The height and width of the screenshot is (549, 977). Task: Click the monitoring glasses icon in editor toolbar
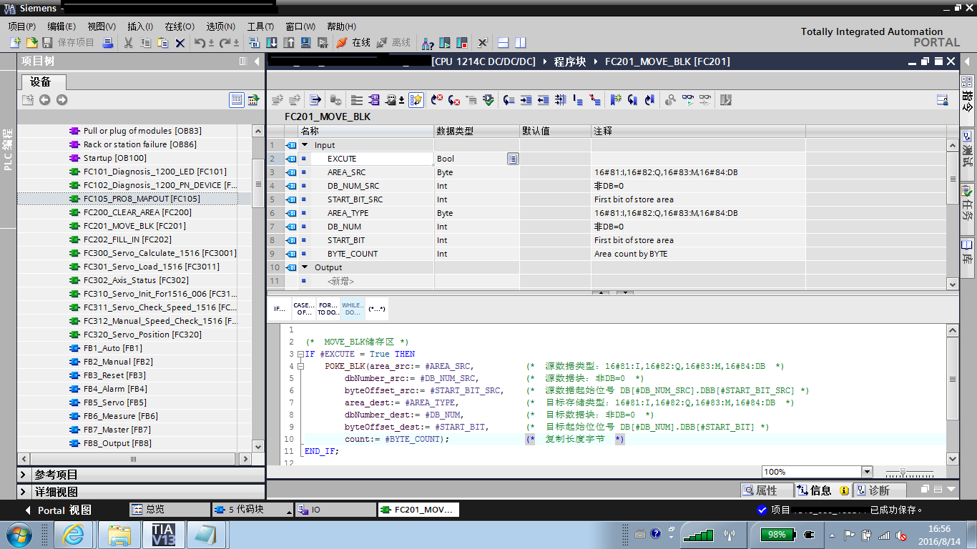688,100
